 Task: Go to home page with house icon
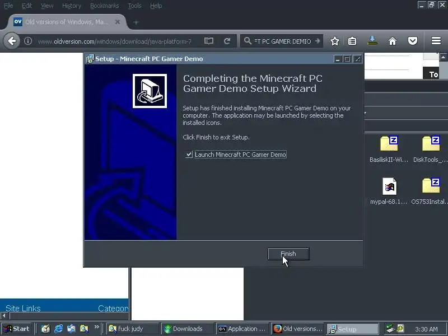point(393,41)
